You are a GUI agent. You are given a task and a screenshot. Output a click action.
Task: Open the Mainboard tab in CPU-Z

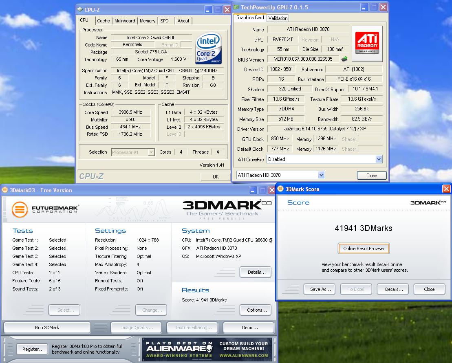click(x=125, y=21)
